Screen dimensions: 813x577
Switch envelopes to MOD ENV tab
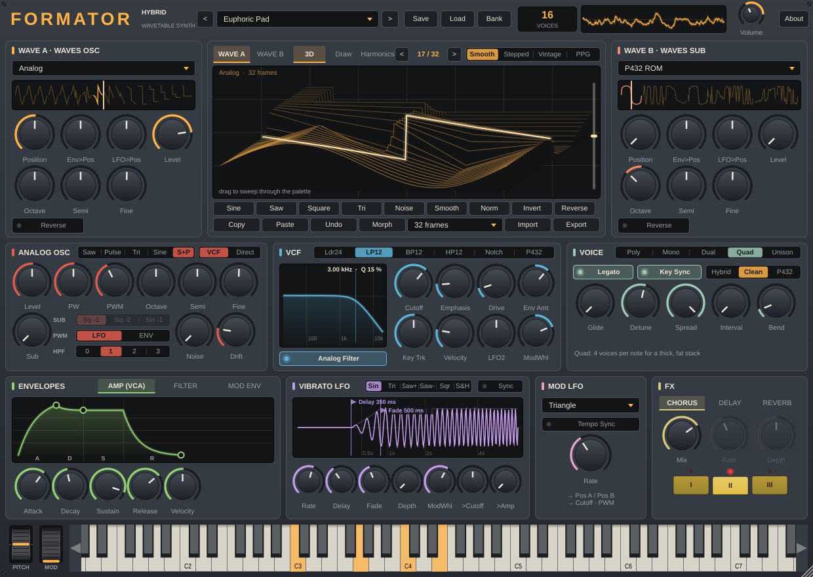pyautogui.click(x=245, y=386)
